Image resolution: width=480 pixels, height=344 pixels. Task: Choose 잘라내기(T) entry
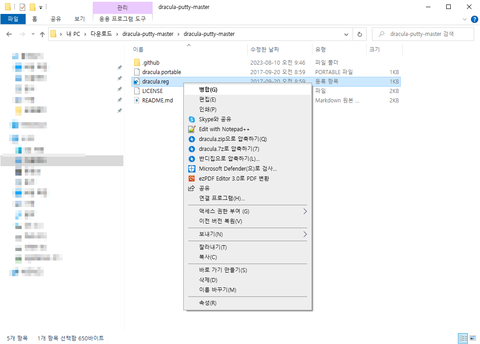tap(248, 247)
